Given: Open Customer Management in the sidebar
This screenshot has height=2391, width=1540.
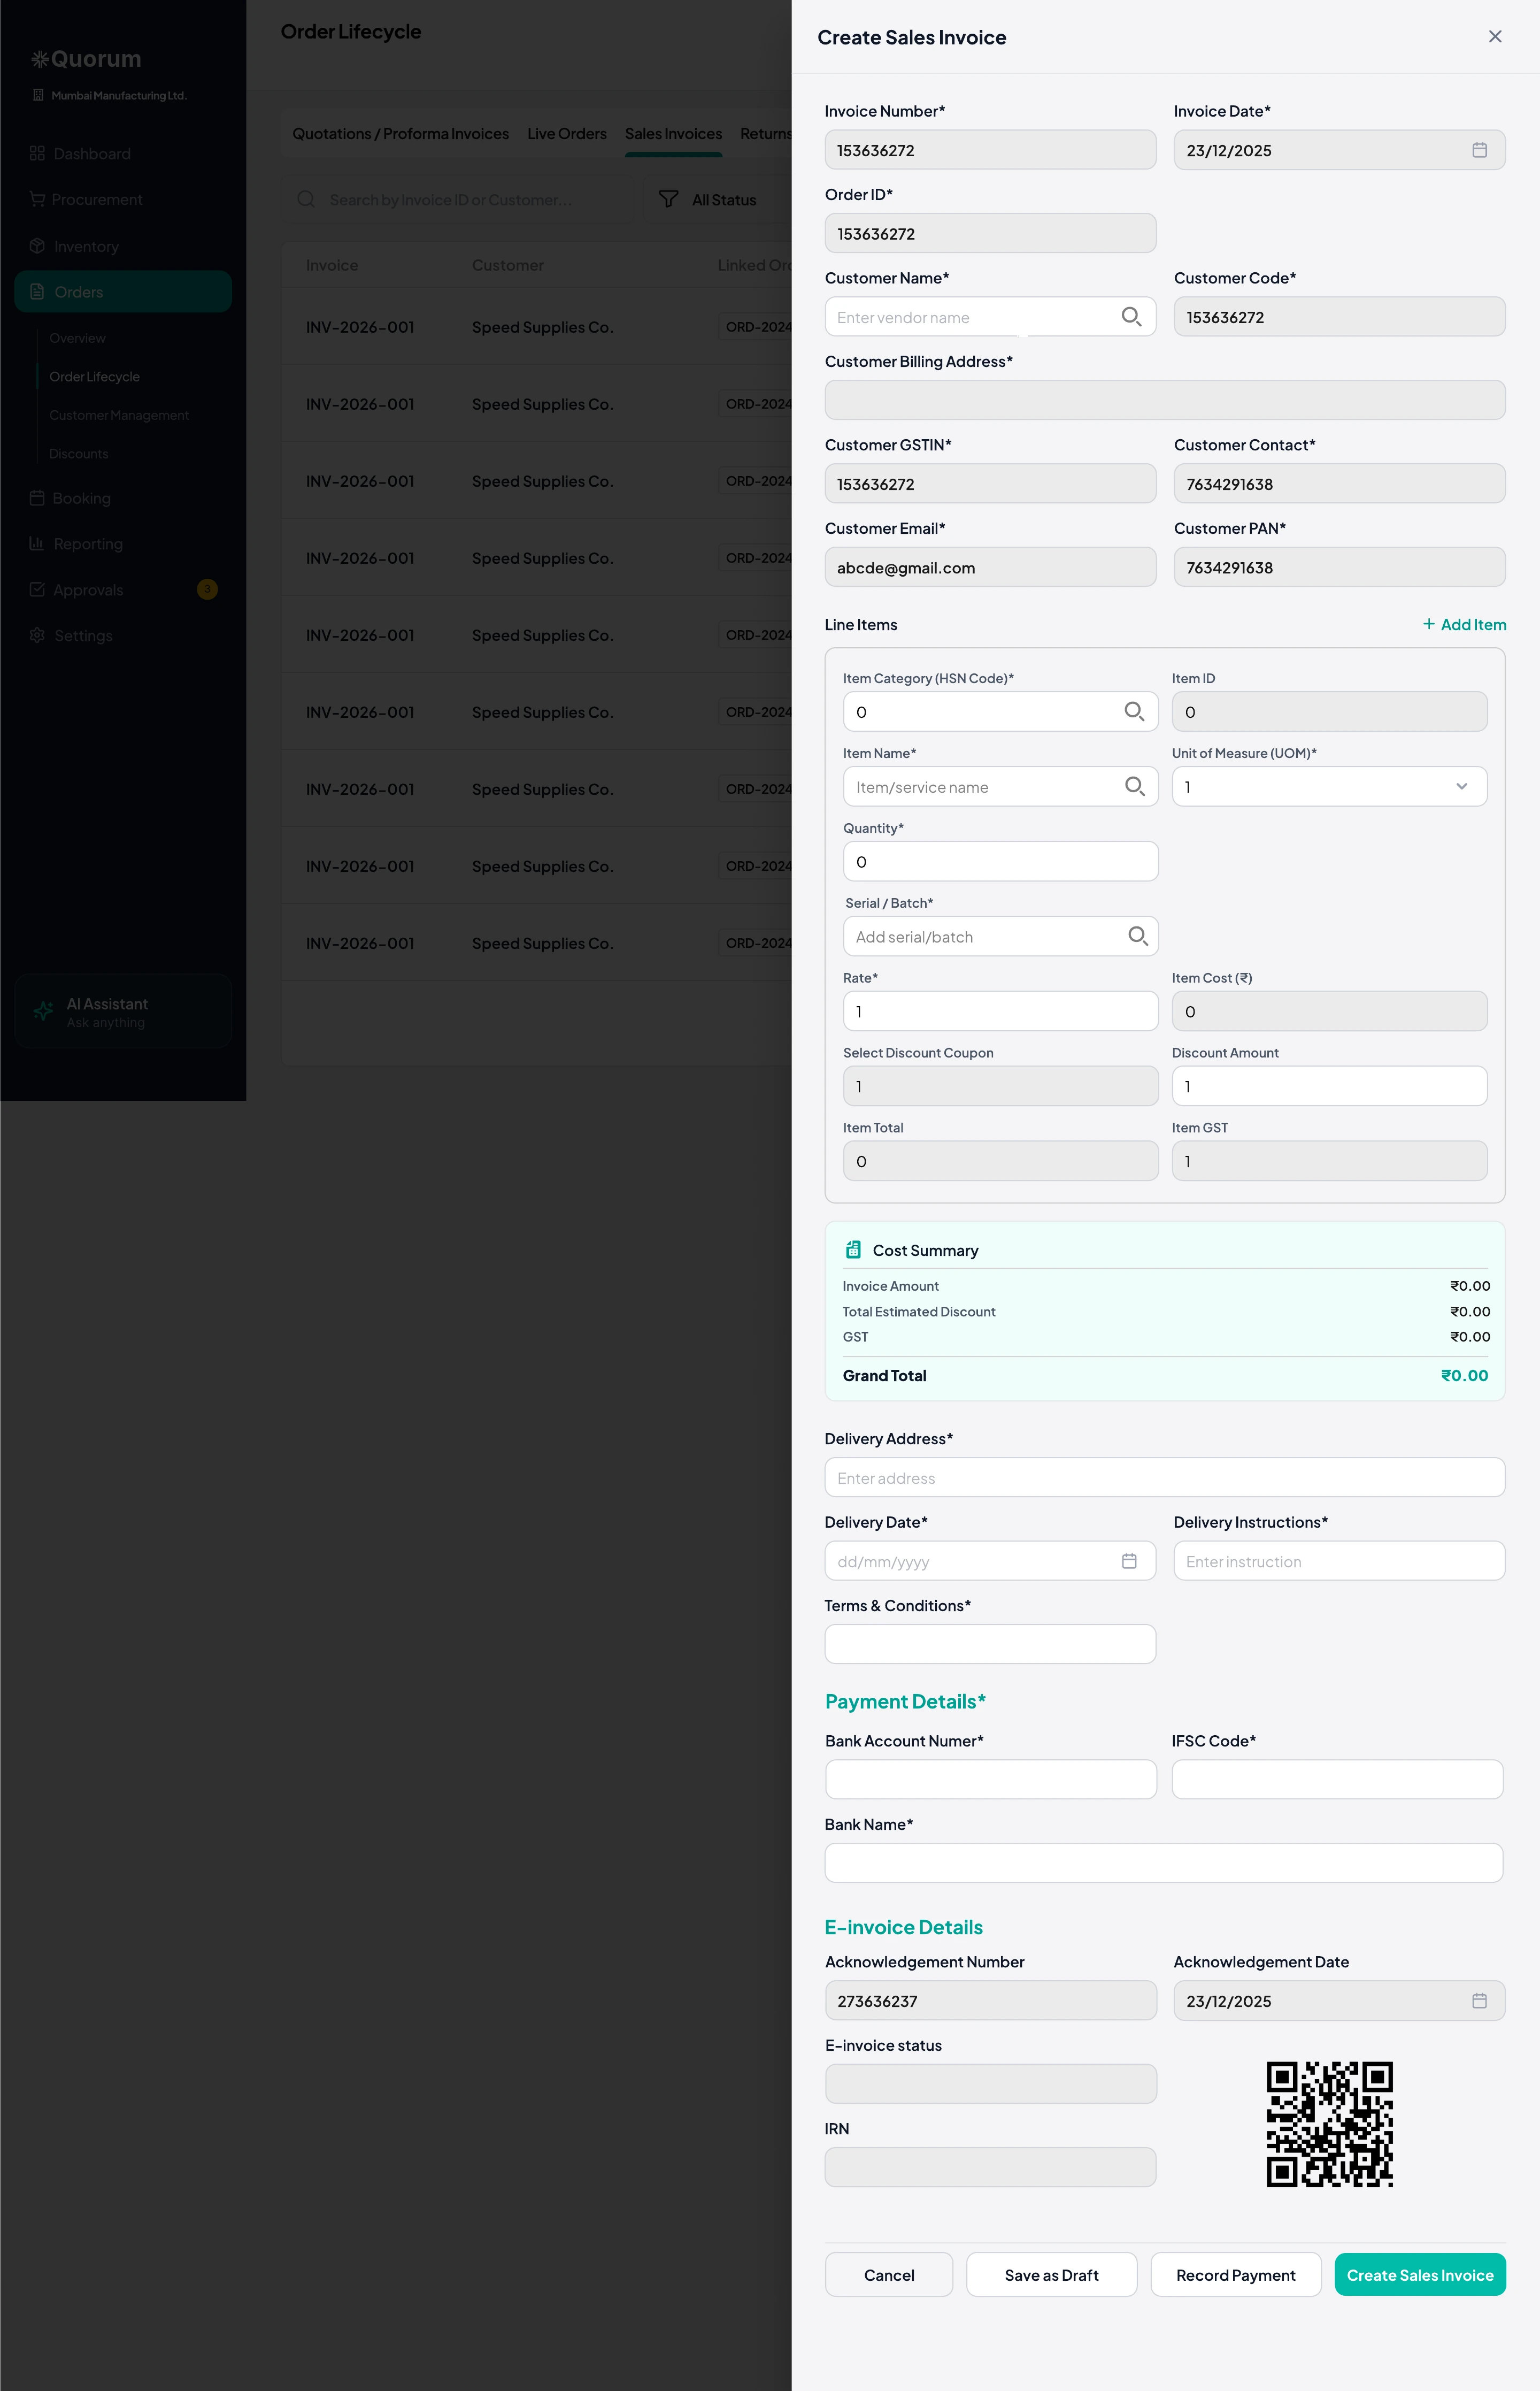Looking at the screenshot, I should click(x=119, y=415).
